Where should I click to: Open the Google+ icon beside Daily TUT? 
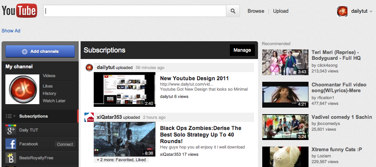click(x=11, y=130)
